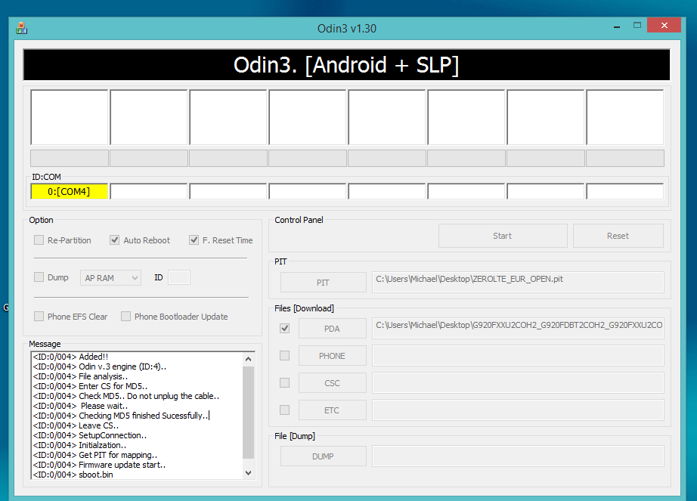Click 'Checking MD5 finished Sucessfully..' log line

coord(120,416)
